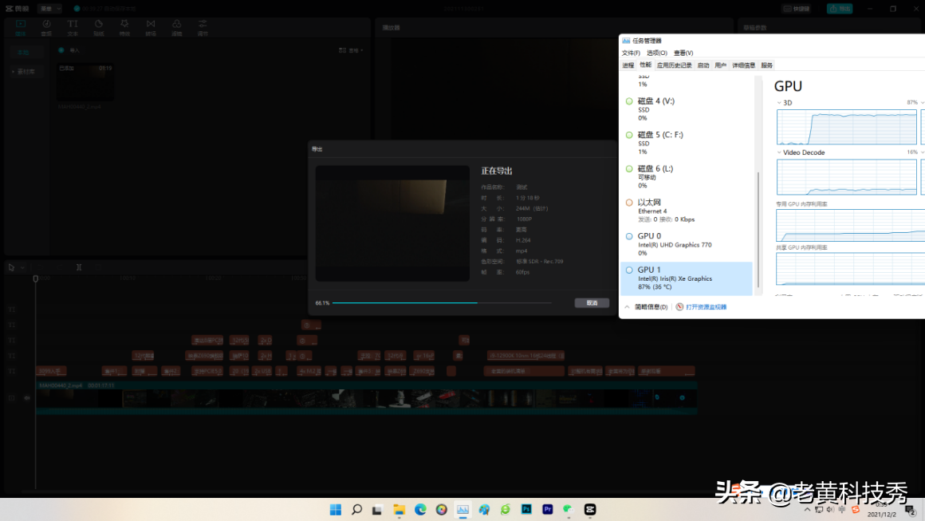Click the 导入 import button
The height and width of the screenshot is (521, 925).
pyautogui.click(x=69, y=51)
